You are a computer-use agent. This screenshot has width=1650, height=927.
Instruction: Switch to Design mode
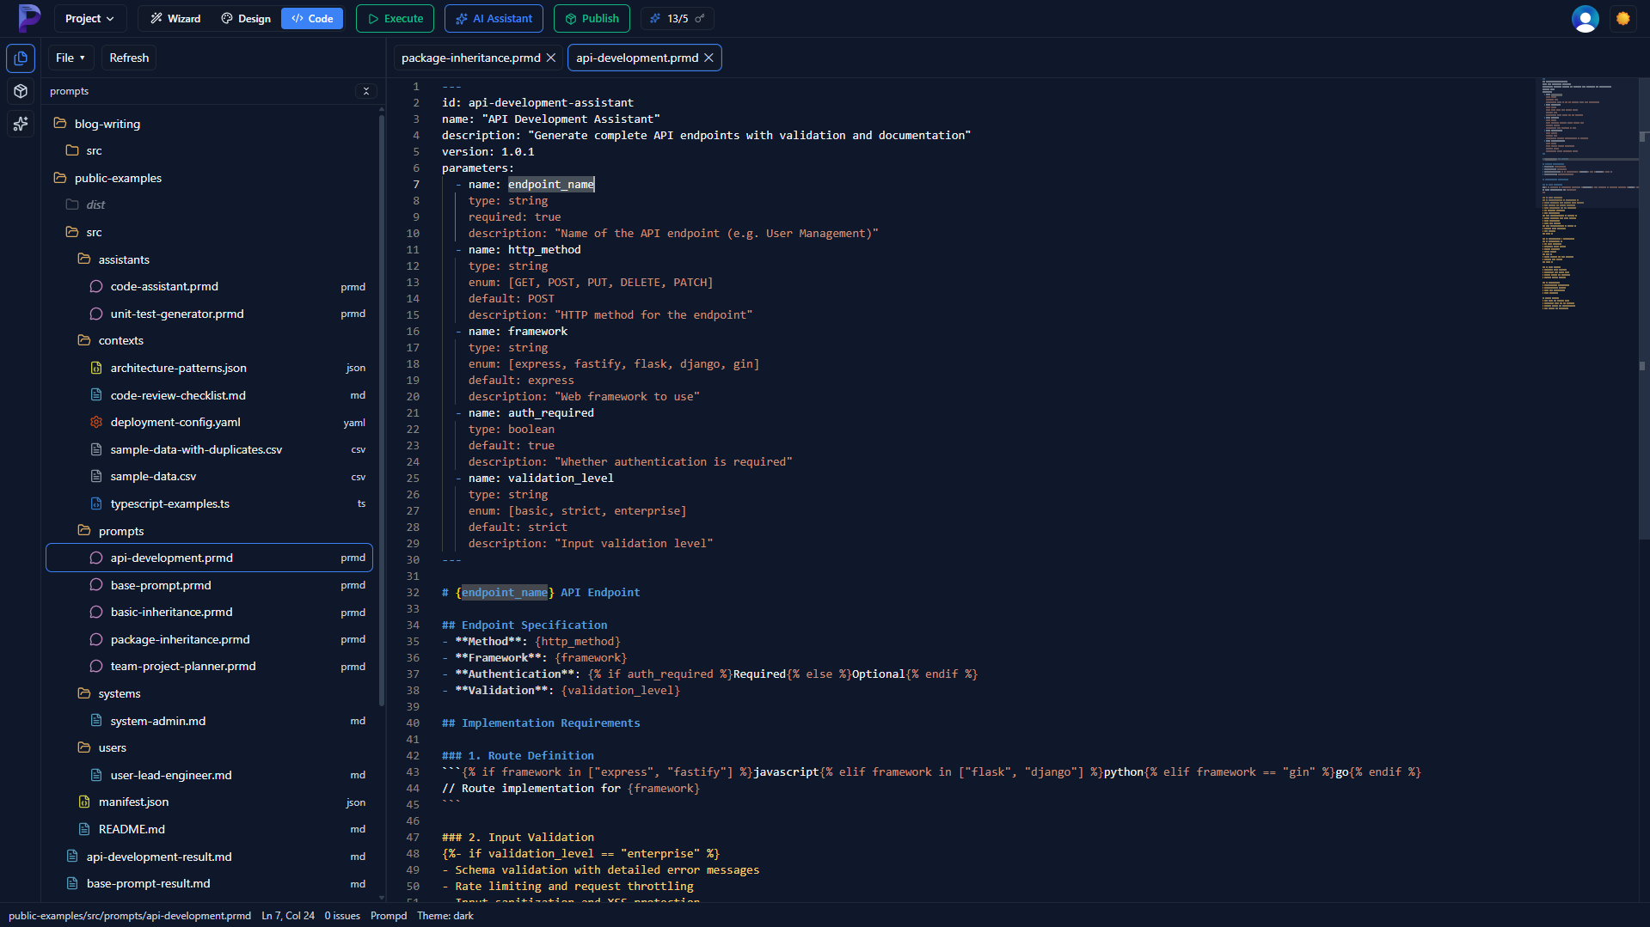click(246, 18)
